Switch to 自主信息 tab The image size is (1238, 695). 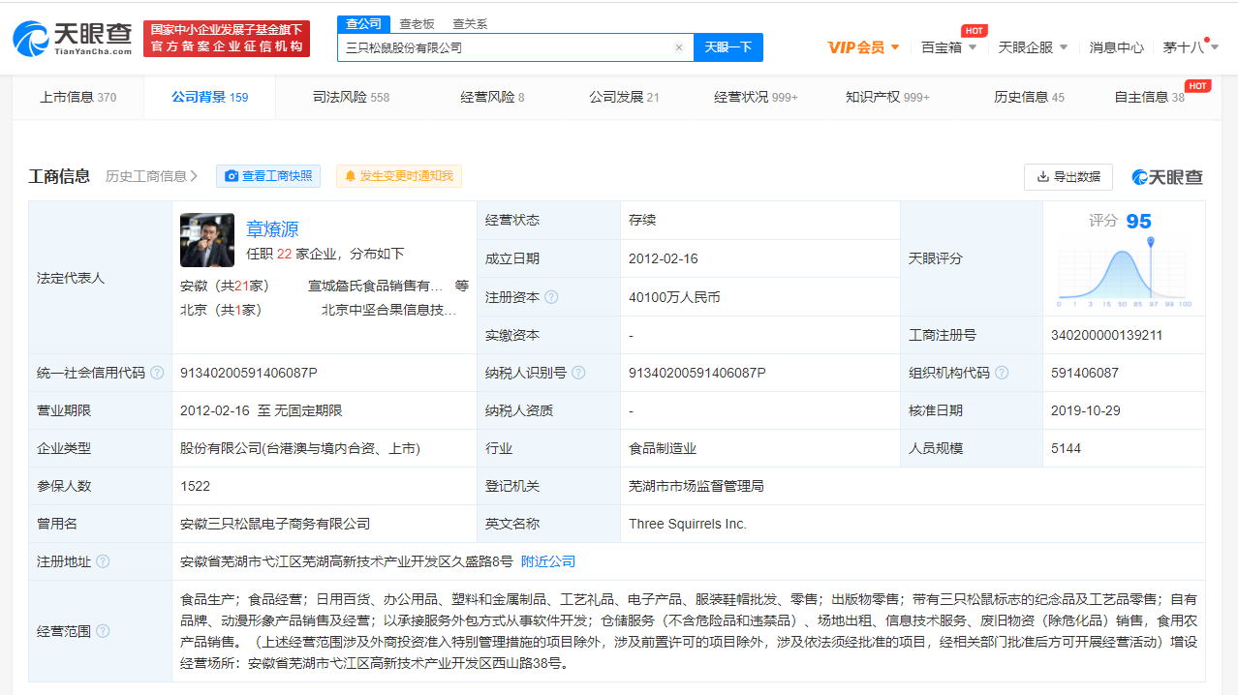[1149, 97]
